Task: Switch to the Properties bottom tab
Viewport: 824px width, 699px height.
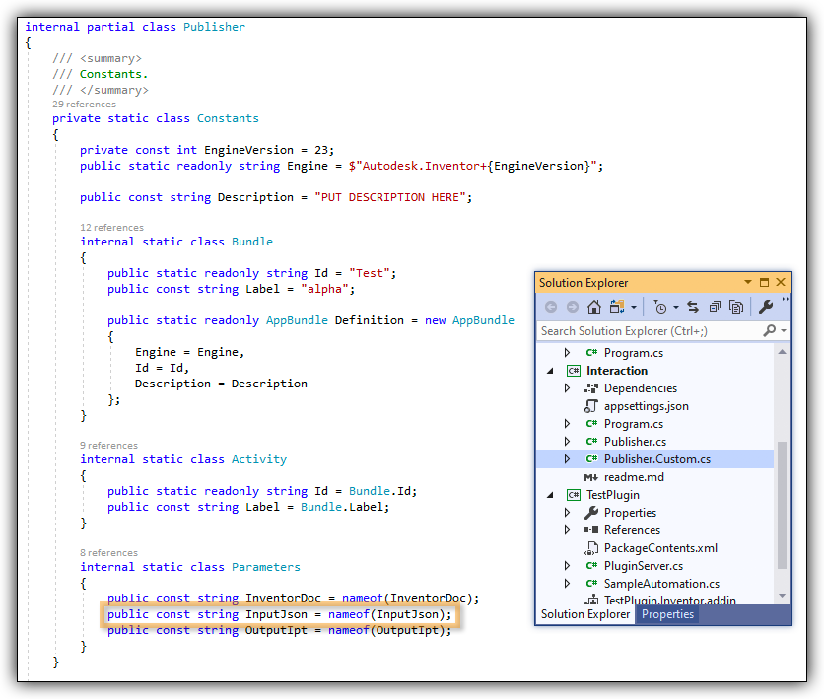Action: 667,614
